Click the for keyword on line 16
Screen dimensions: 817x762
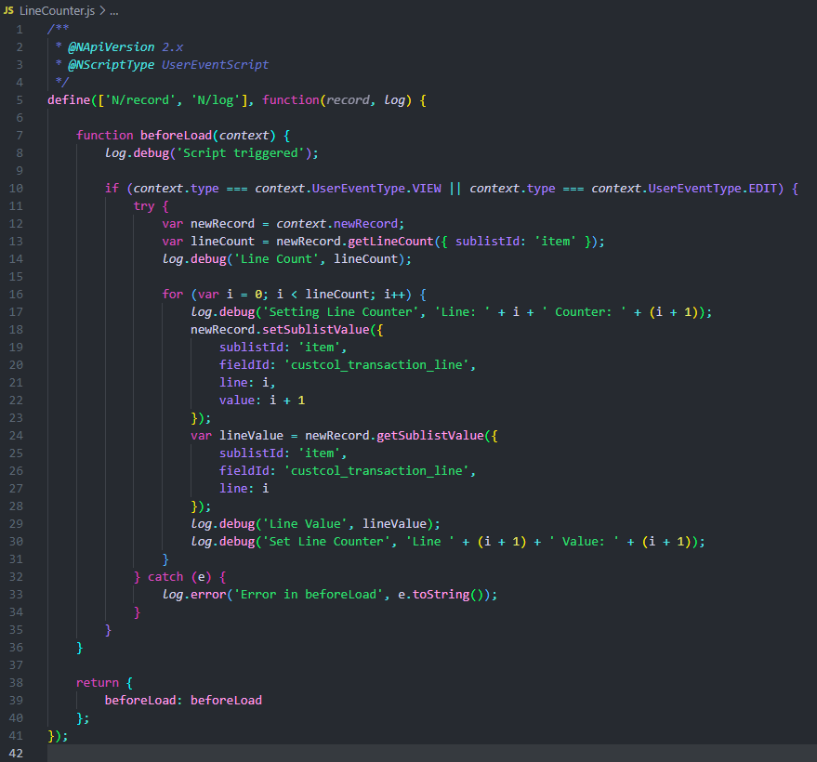pos(173,295)
